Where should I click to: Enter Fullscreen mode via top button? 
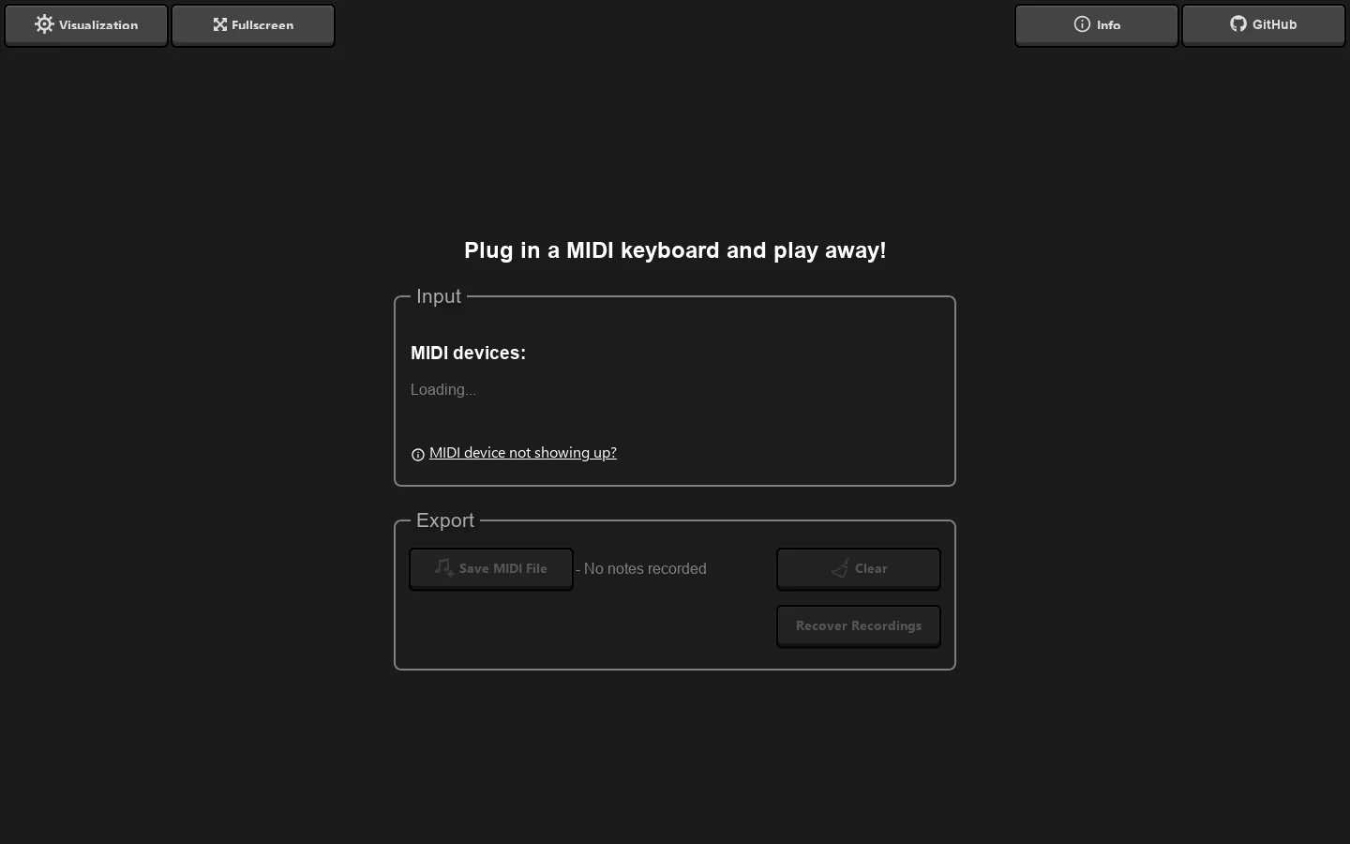(x=253, y=25)
